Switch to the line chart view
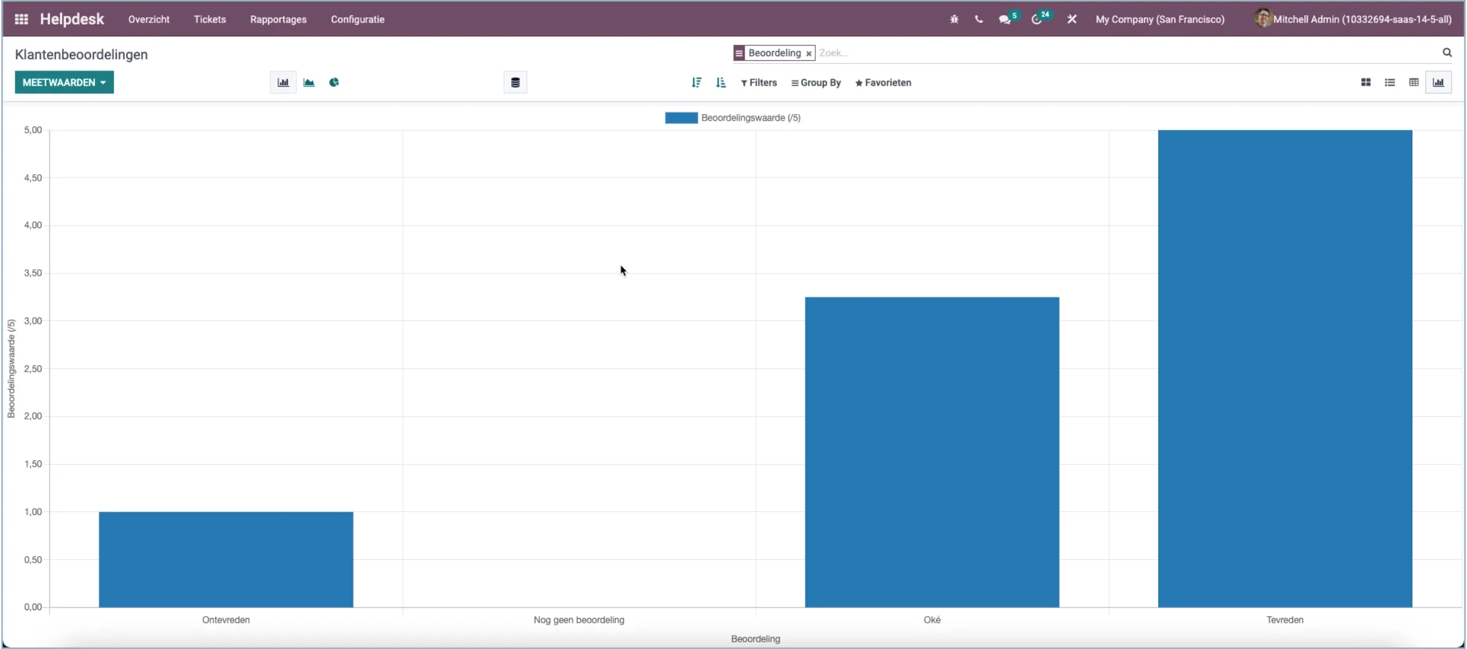Image resolution: width=1467 pixels, height=649 pixels. click(309, 82)
